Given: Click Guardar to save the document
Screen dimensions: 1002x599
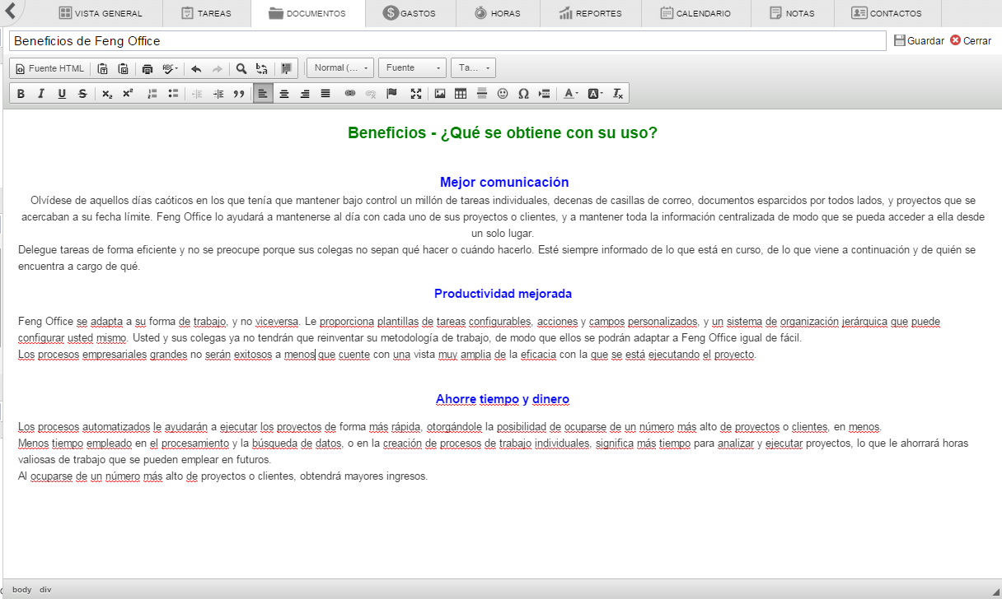Looking at the screenshot, I should pos(919,40).
